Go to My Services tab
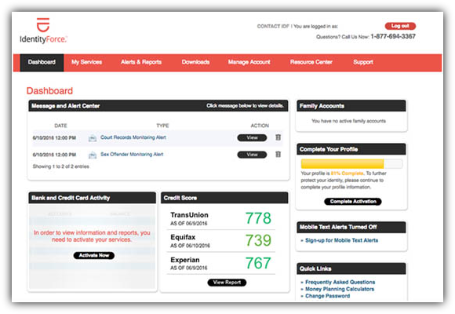 pyautogui.click(x=87, y=62)
